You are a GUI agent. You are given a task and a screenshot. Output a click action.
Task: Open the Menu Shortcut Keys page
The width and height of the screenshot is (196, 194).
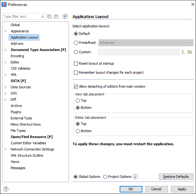click(x=26, y=124)
